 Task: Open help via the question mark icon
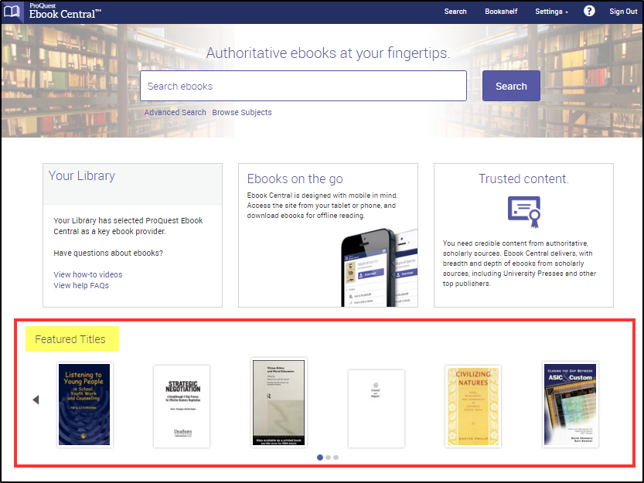point(589,12)
